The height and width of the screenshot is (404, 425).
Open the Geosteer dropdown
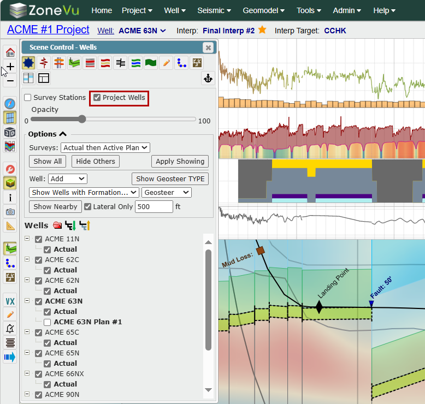click(x=167, y=192)
